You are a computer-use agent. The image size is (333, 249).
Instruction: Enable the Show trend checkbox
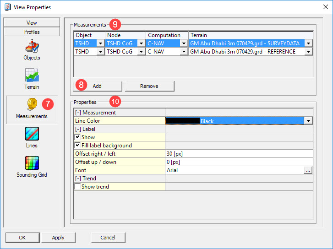[78, 187]
